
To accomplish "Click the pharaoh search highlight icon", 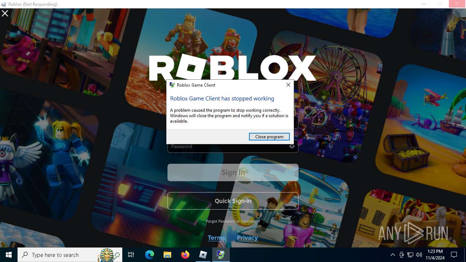I will [x=109, y=255].
